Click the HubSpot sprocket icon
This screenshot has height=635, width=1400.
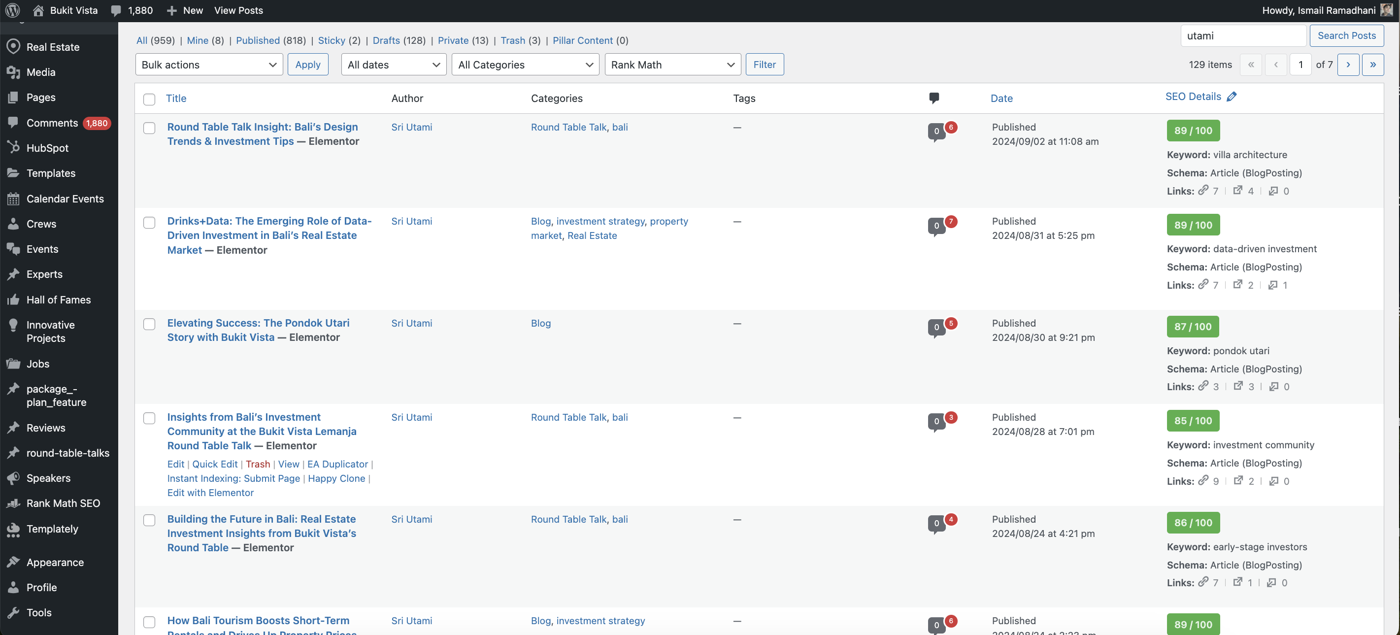point(14,148)
